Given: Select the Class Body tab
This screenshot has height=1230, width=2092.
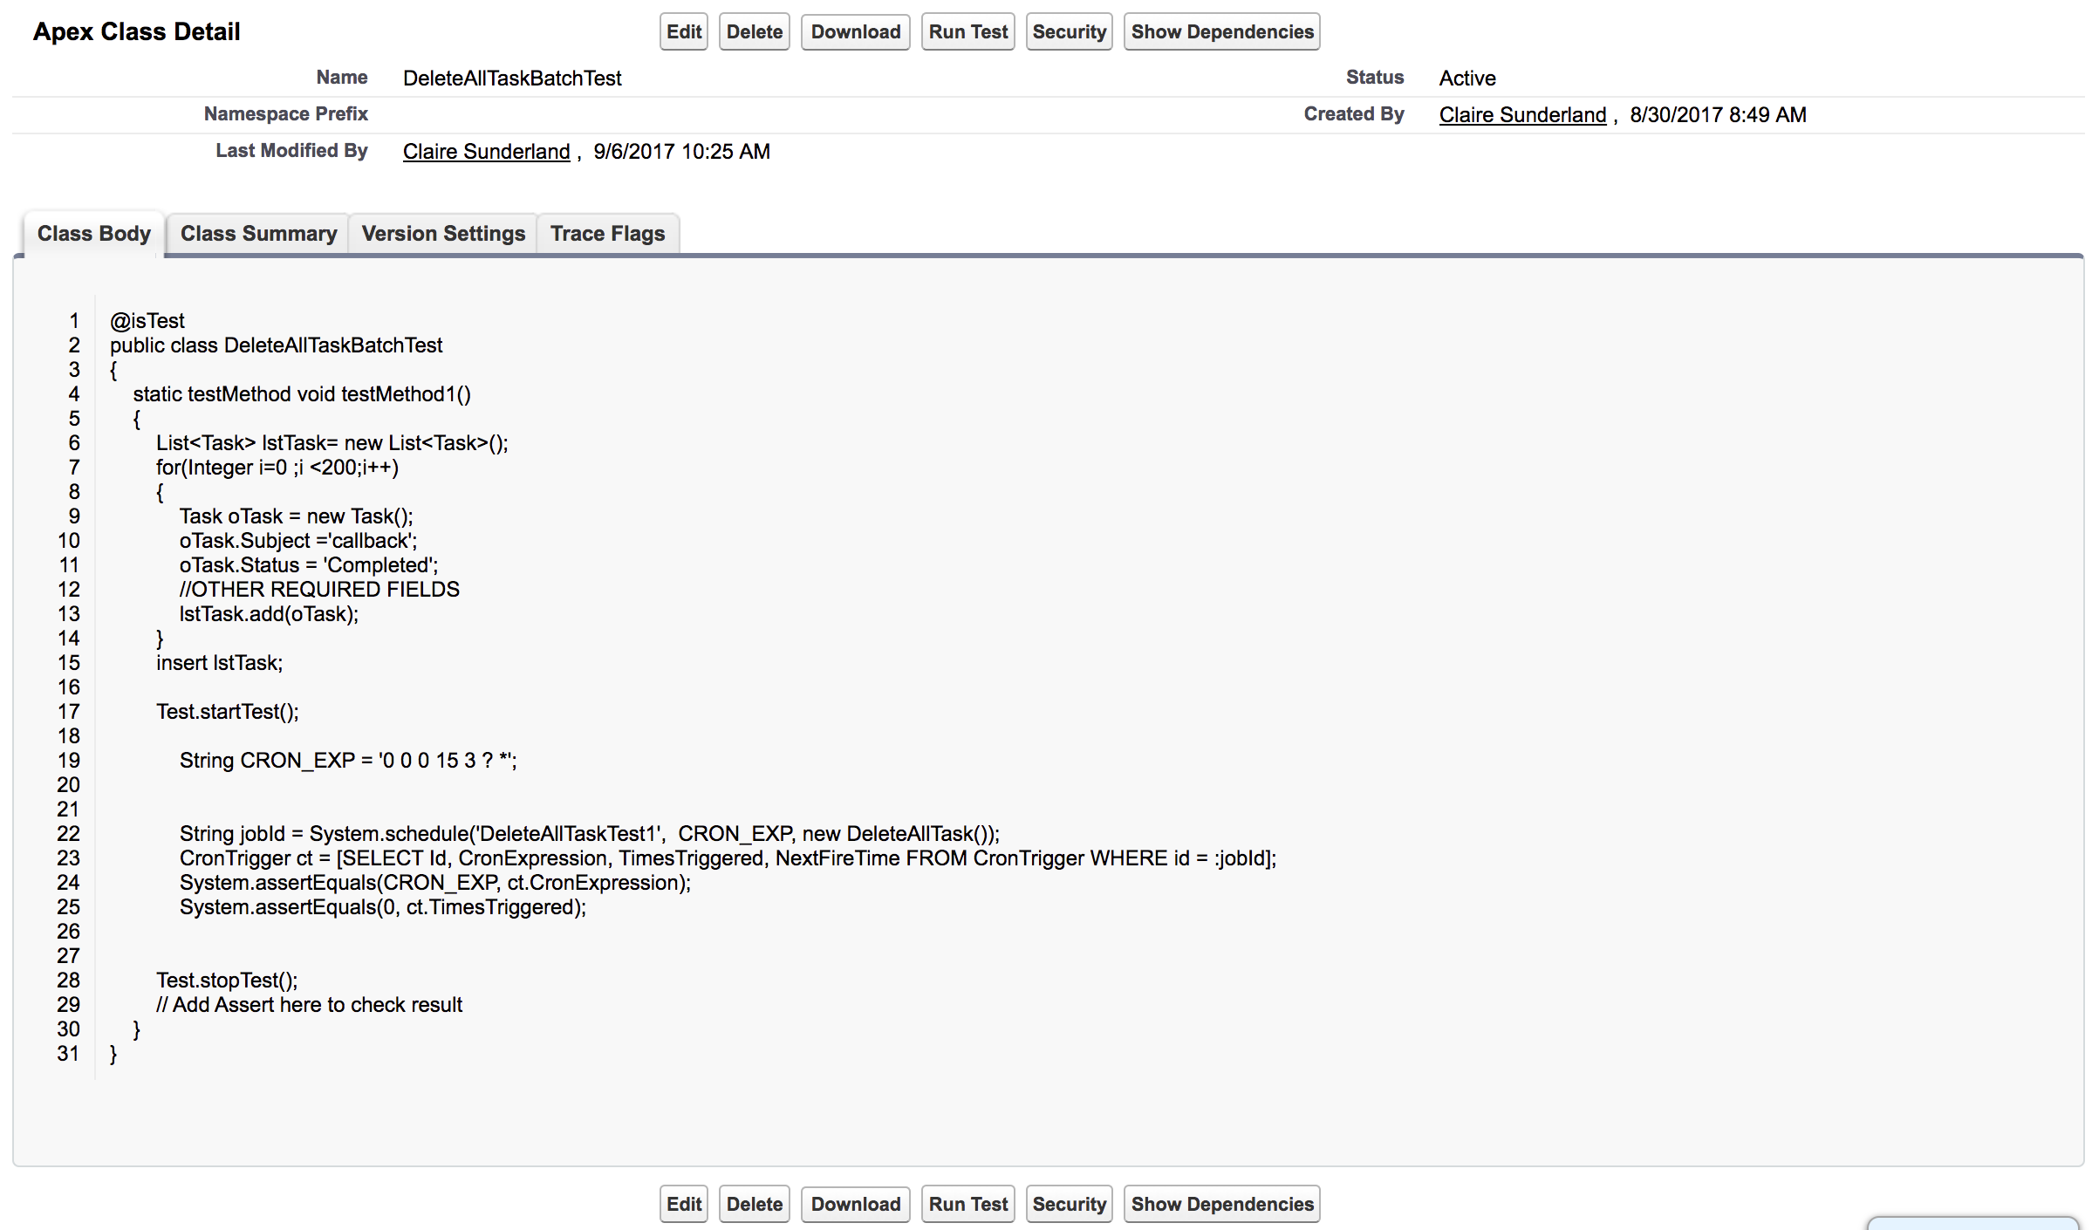Looking at the screenshot, I should (x=94, y=234).
